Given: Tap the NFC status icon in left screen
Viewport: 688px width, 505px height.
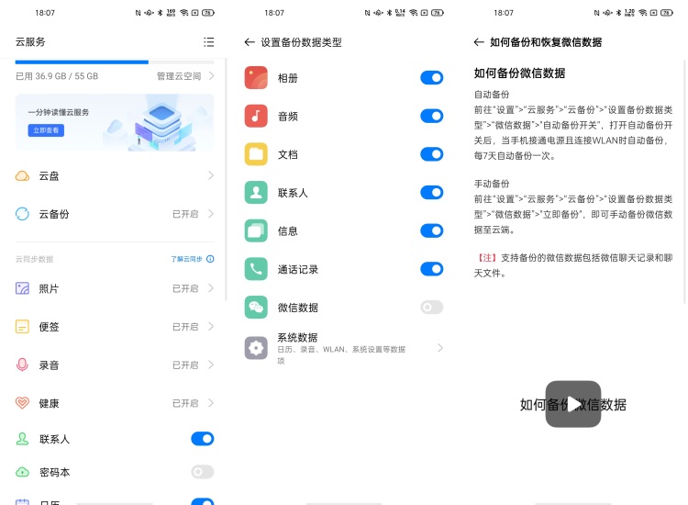Looking at the screenshot, I should (x=138, y=13).
